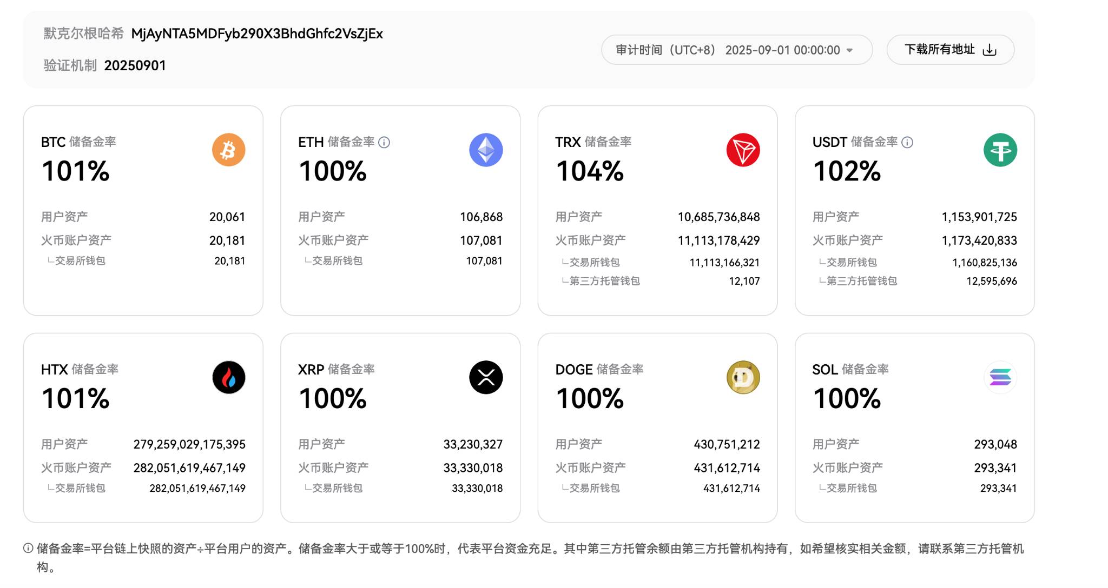
Task: Click the TRX Tron logo icon
Action: tap(744, 150)
